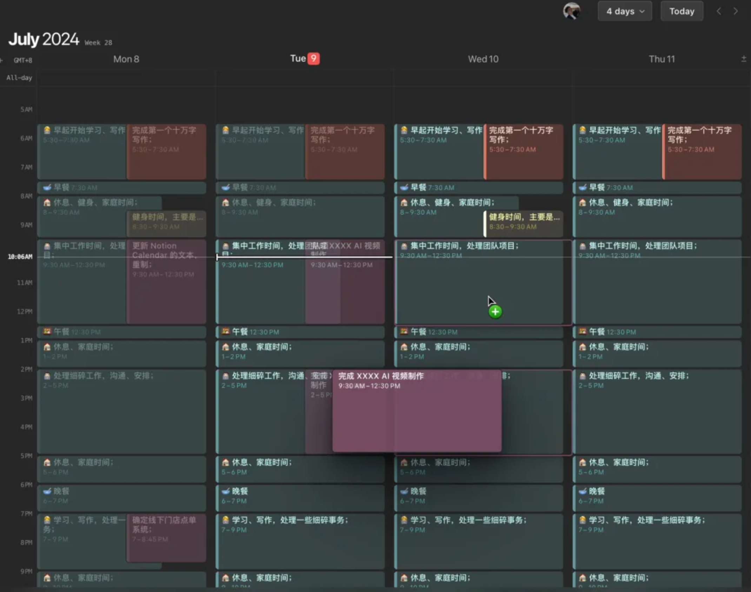Click the house icon on Thu 8-9:30 AM event

582,203
